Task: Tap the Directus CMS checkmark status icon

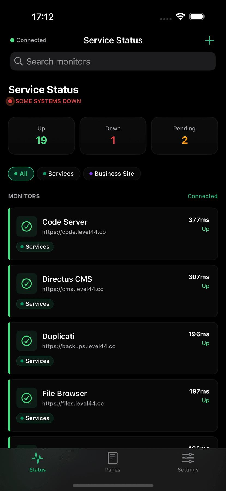Action: (27, 284)
